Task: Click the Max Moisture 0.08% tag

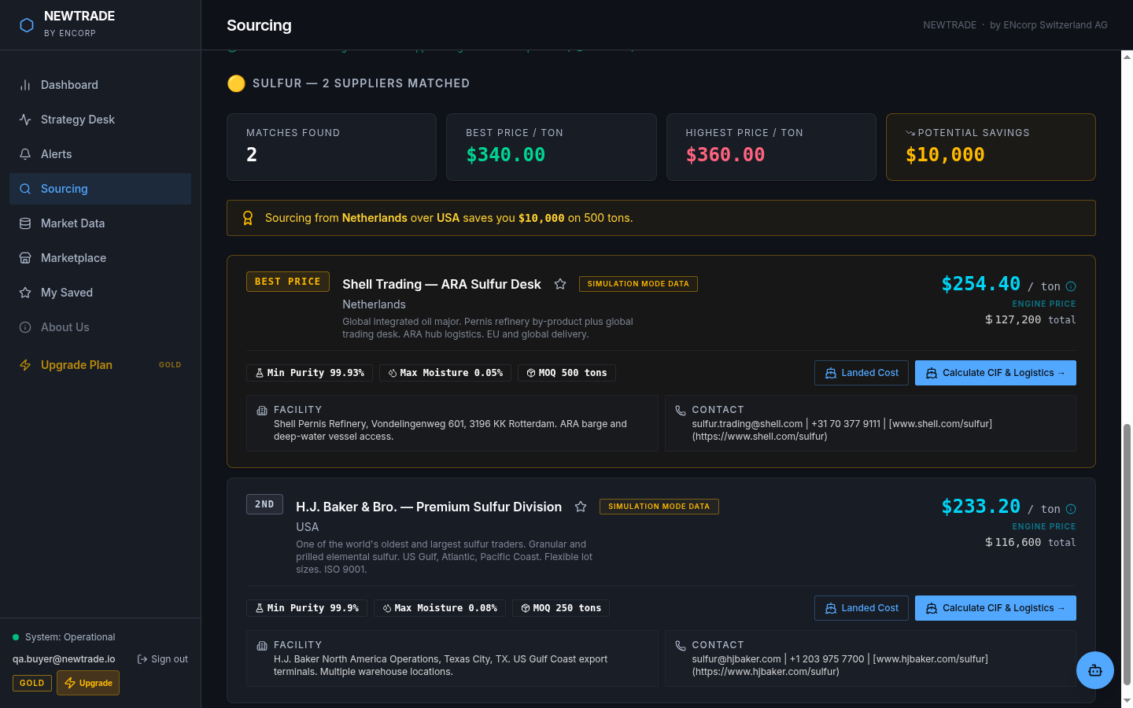Action: click(440, 608)
